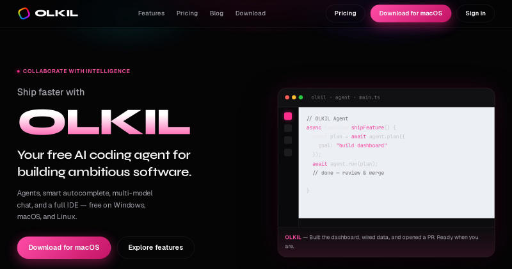Click the large OLKIL hero title
The width and height of the screenshot is (512, 269).
104,122
